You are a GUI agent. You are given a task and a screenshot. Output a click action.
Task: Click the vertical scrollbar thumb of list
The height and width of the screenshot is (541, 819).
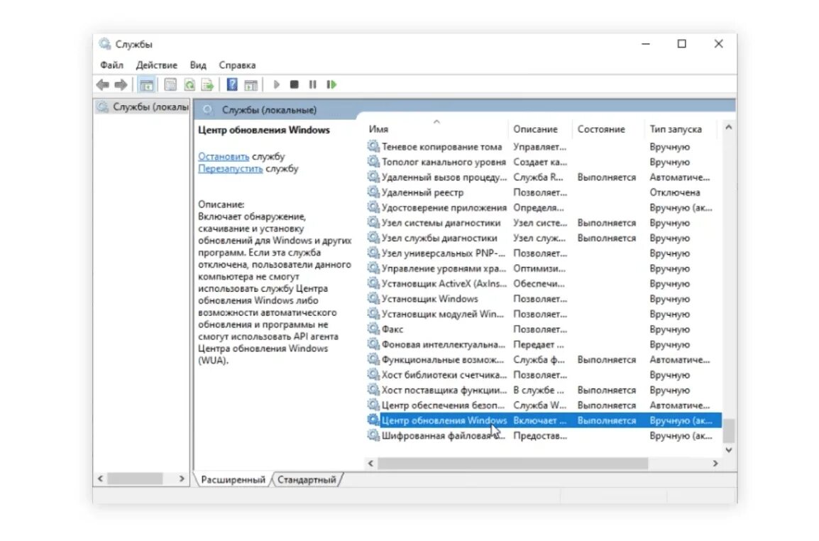click(729, 431)
